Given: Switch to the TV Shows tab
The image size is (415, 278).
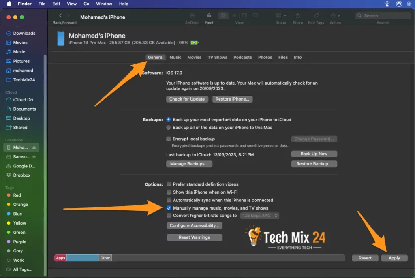Looking at the screenshot, I should (x=217, y=57).
